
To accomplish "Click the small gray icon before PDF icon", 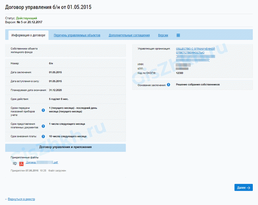I will [x=15, y=163].
